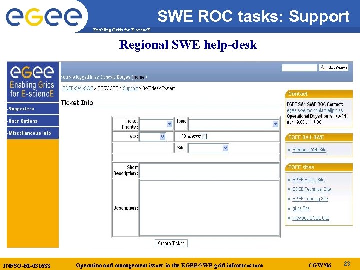Open the EGEE Public Site link
The image size is (360, 270).
308,180
